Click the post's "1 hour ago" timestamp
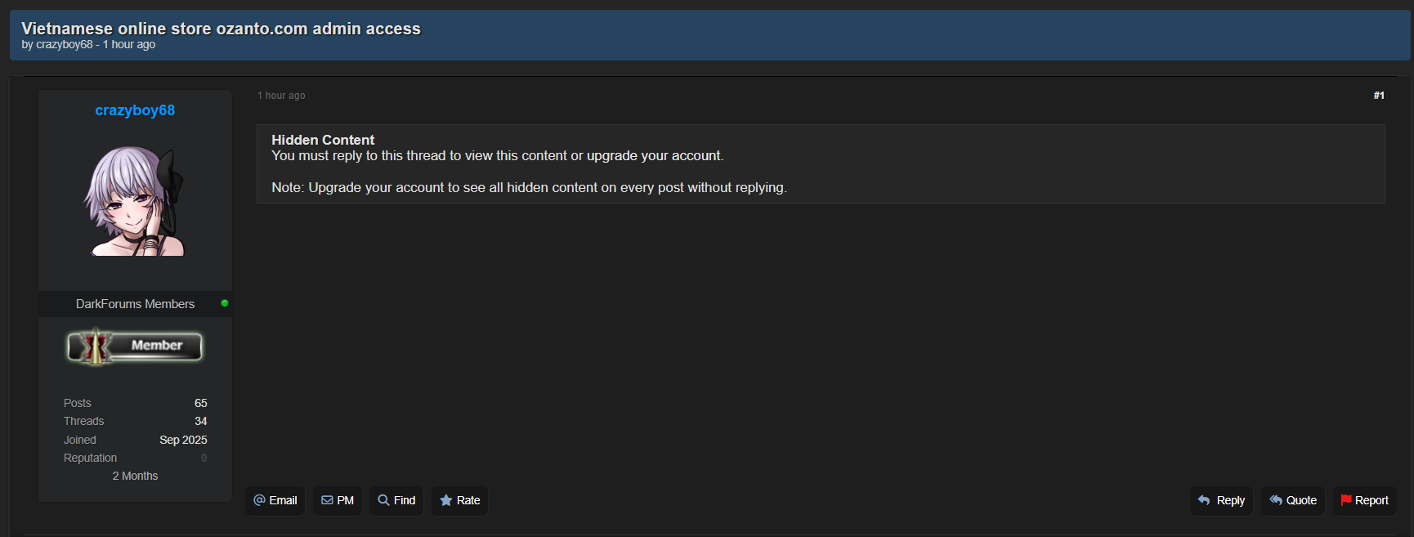This screenshot has width=1414, height=537. click(x=281, y=96)
